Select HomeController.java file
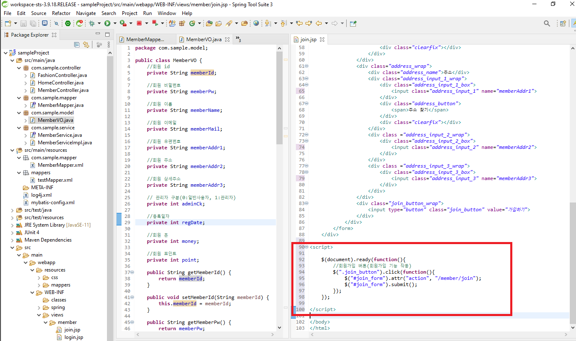This screenshot has width=576, height=341. (x=60, y=83)
